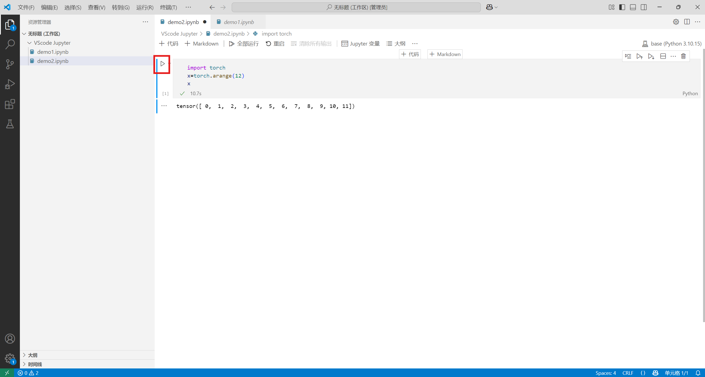Image resolution: width=705 pixels, height=377 pixels.
Task: Open the Extensions sidebar view
Action: click(10, 104)
